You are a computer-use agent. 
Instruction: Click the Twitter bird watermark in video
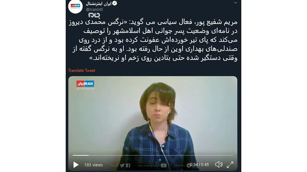coord(122,165)
